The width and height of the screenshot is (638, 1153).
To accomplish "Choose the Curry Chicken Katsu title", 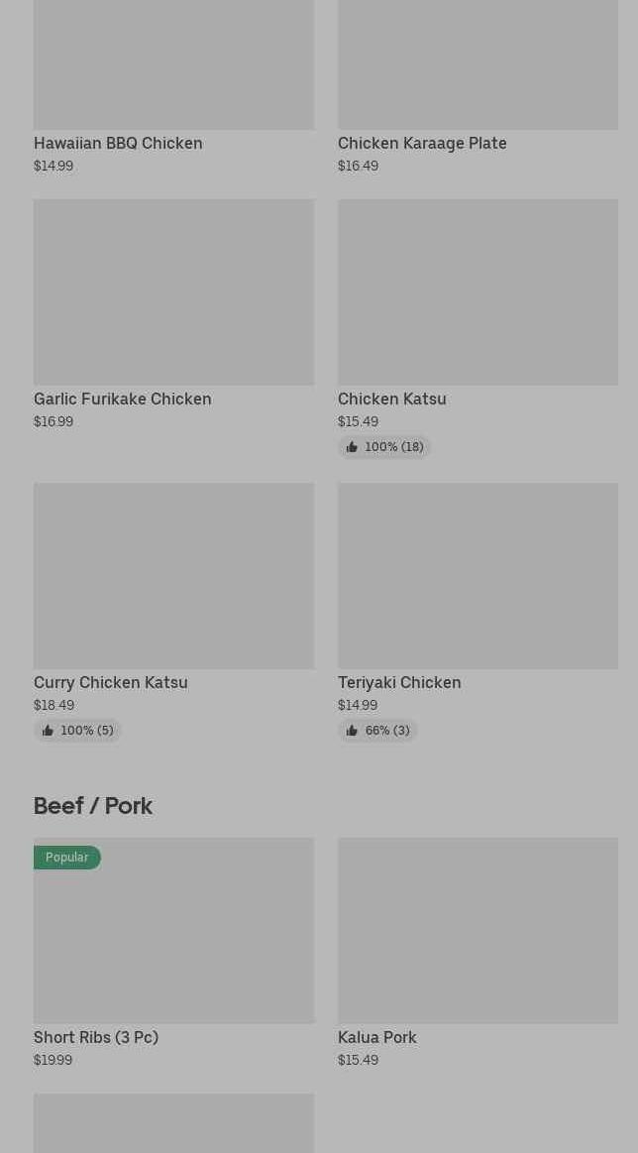I will (111, 682).
